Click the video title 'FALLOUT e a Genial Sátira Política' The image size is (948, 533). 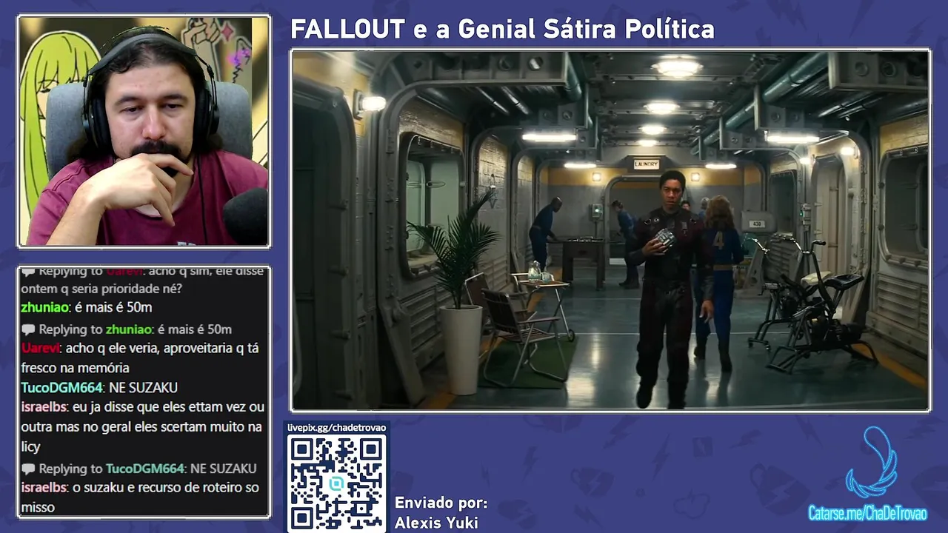502,30
